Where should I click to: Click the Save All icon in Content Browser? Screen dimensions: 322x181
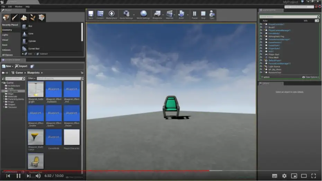coord(32,66)
